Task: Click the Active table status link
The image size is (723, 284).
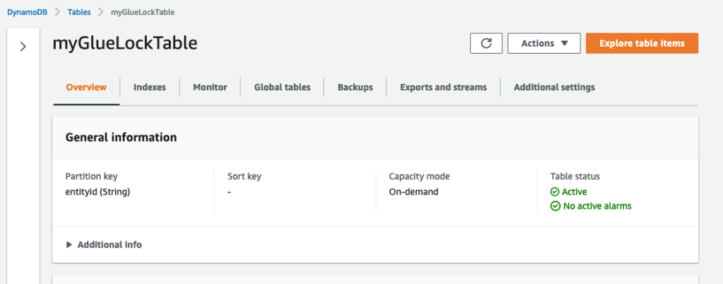Action: (x=574, y=192)
